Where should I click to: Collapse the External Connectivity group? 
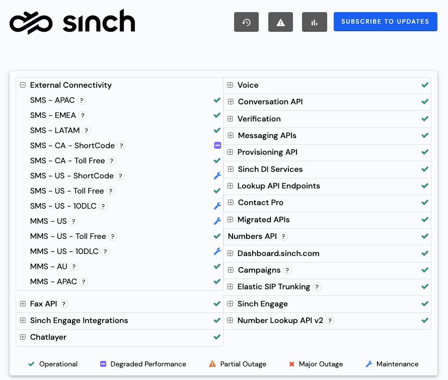coord(23,85)
